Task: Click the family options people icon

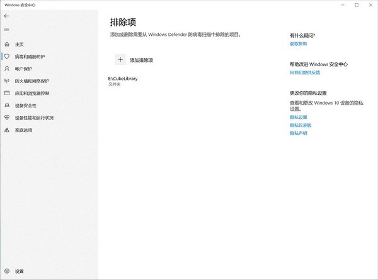Action: click(7, 130)
